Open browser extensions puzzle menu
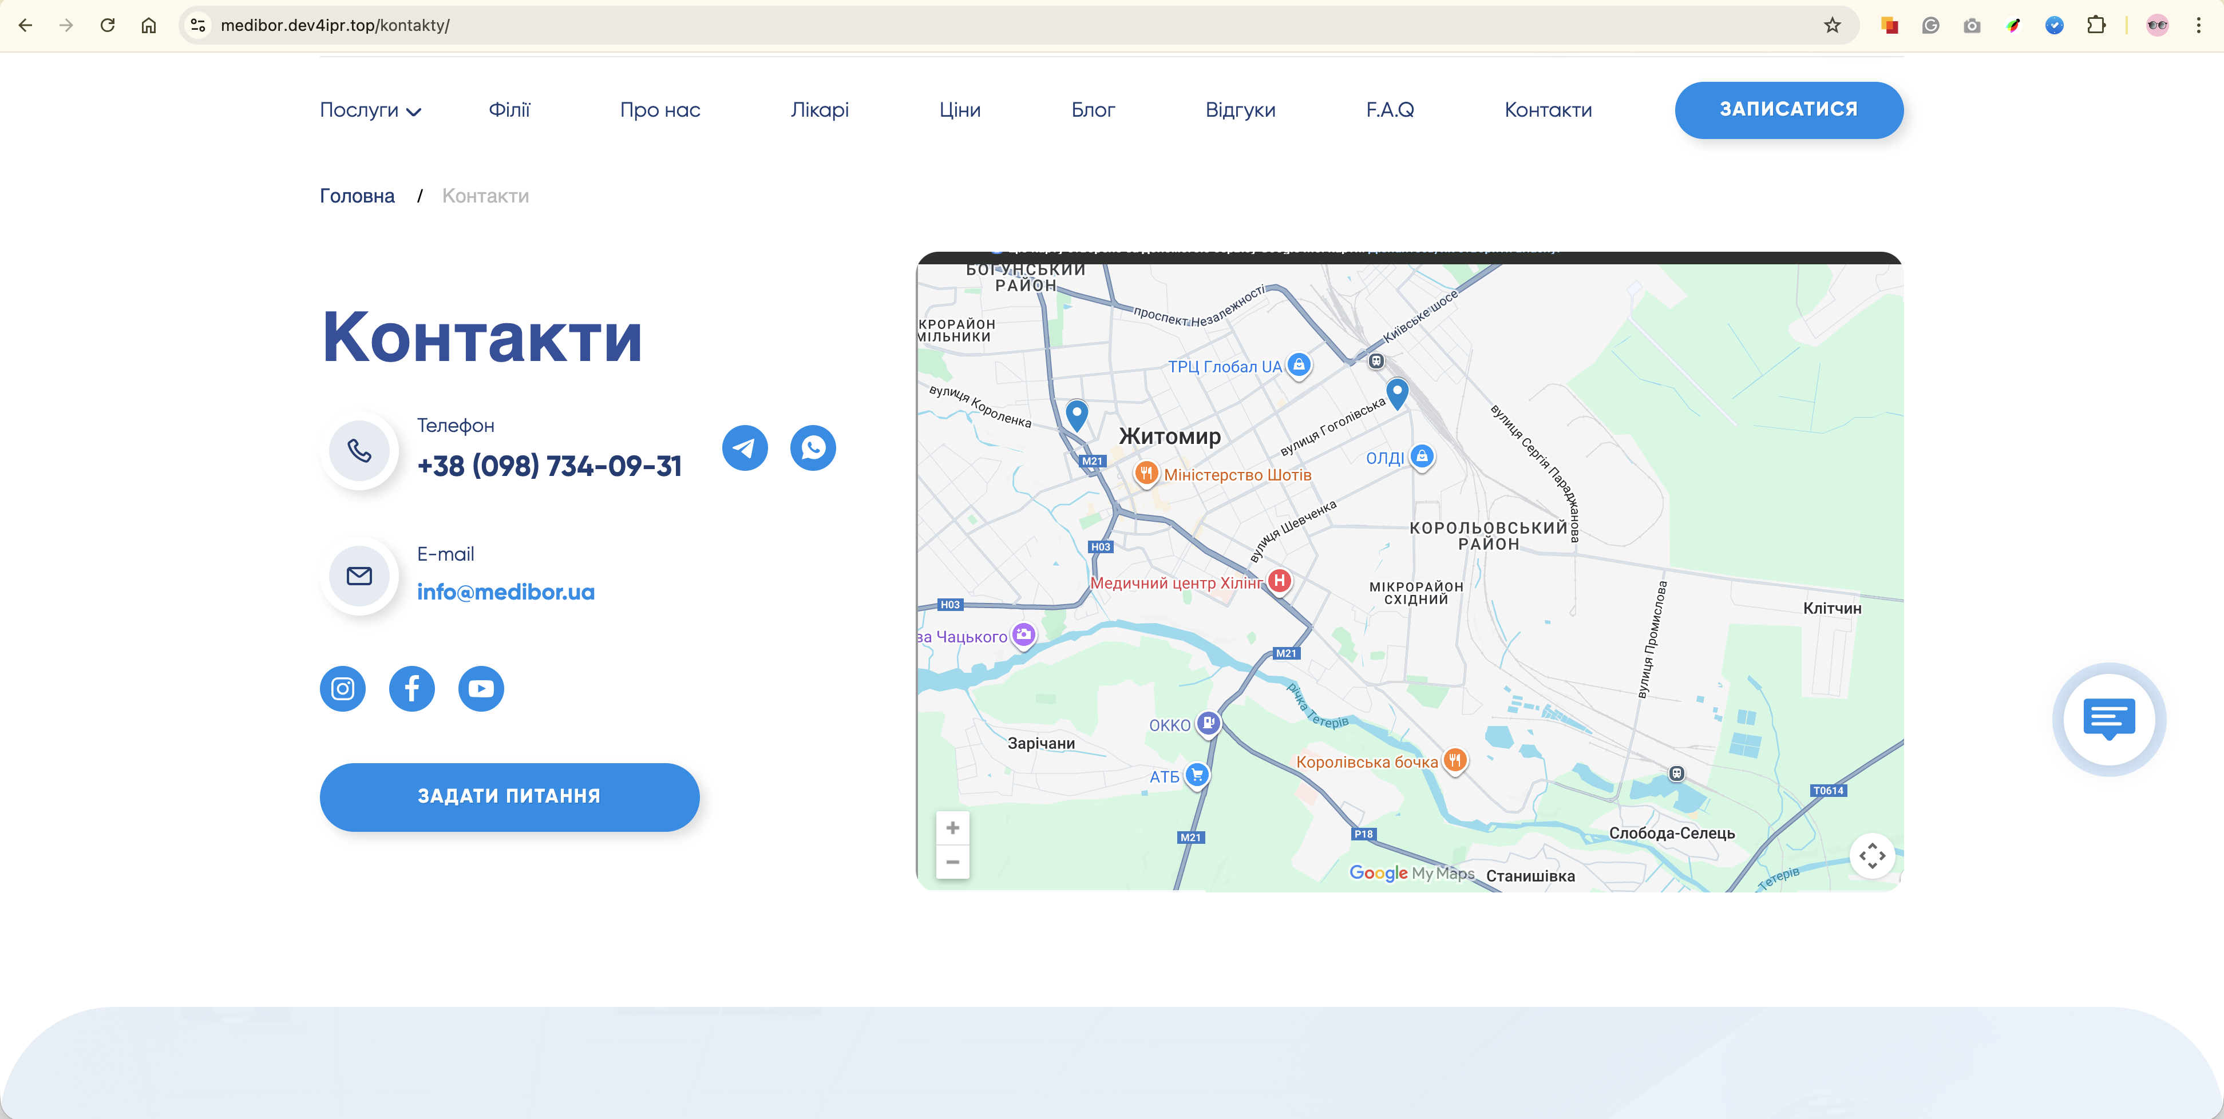 pos(2095,25)
